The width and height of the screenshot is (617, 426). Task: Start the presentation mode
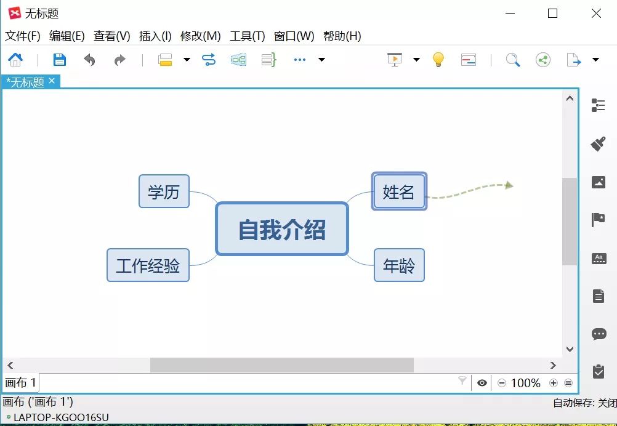[x=395, y=60]
